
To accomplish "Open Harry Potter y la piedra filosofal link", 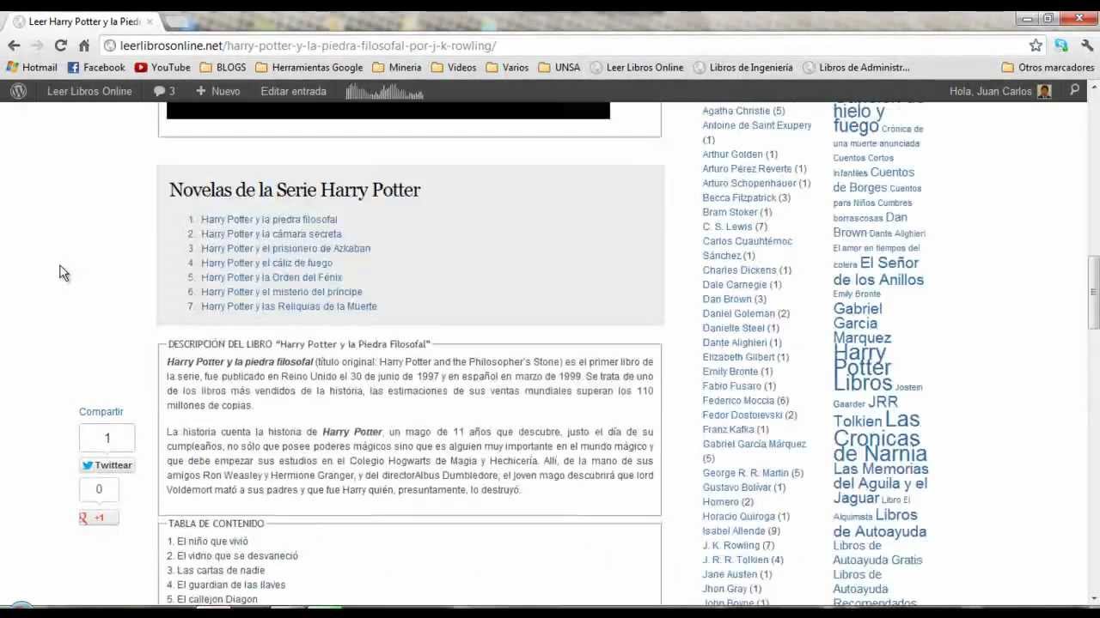I will pyautogui.click(x=269, y=220).
